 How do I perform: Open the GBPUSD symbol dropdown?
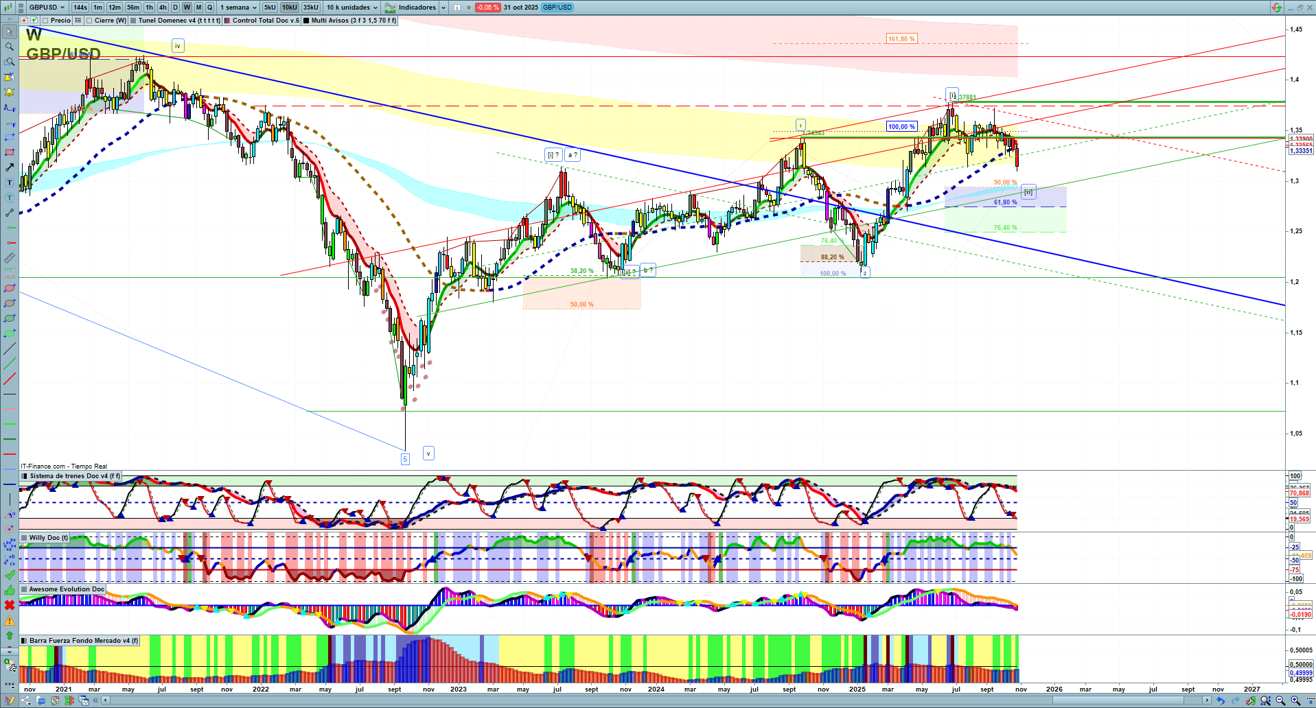pos(47,8)
